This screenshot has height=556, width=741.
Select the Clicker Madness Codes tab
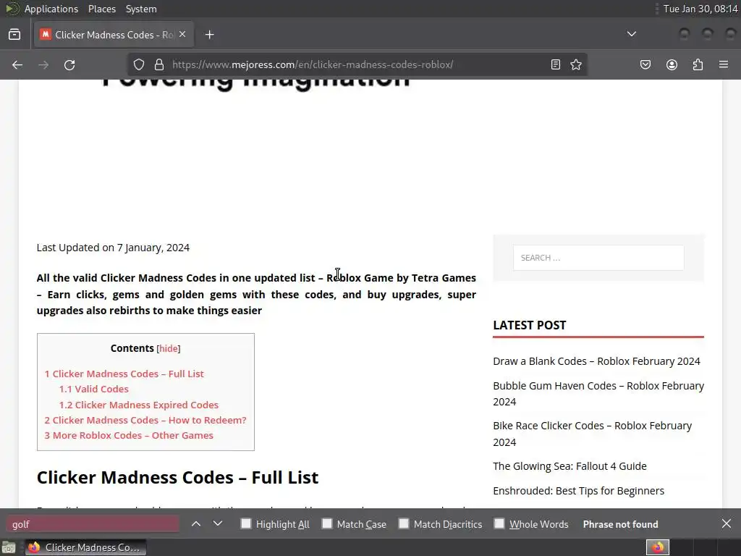pos(114,35)
